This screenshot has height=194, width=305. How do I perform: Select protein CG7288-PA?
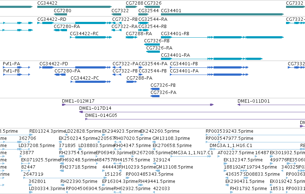click(139, 78)
